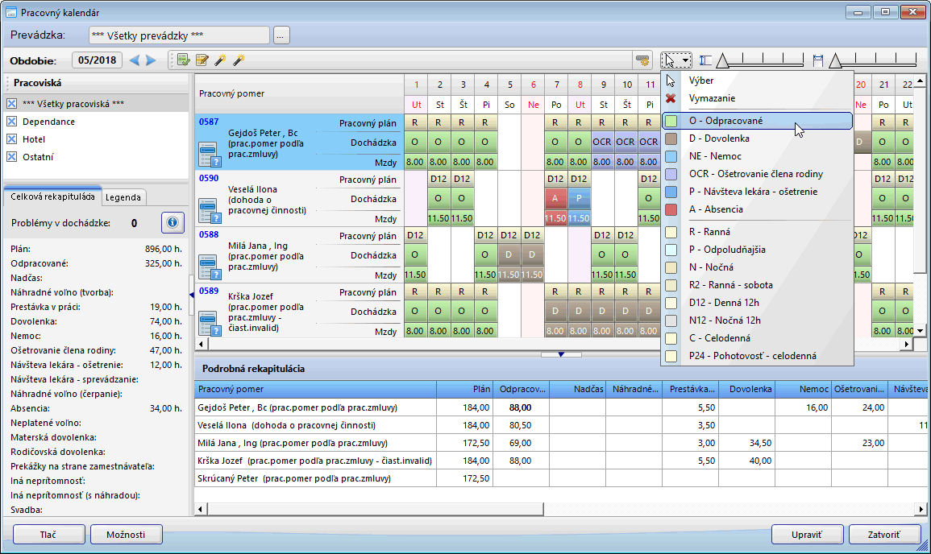
Task: Click the row height slider handle
Action: click(x=836, y=60)
